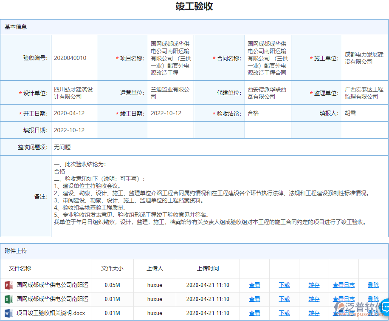Click the 查看 link on the first attachment

point(254,285)
